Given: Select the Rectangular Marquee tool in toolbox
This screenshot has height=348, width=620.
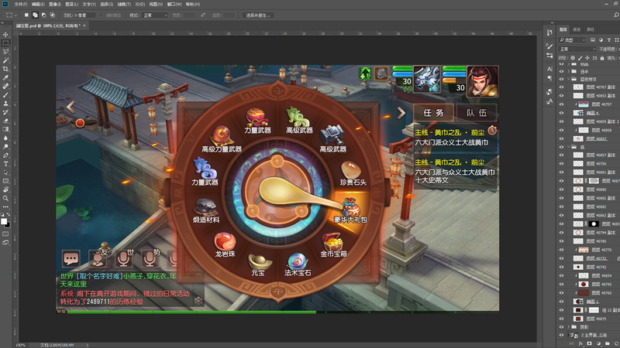Looking at the screenshot, I should pos(5,43).
